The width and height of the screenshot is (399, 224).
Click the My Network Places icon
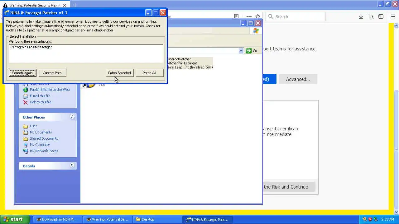[26, 151]
